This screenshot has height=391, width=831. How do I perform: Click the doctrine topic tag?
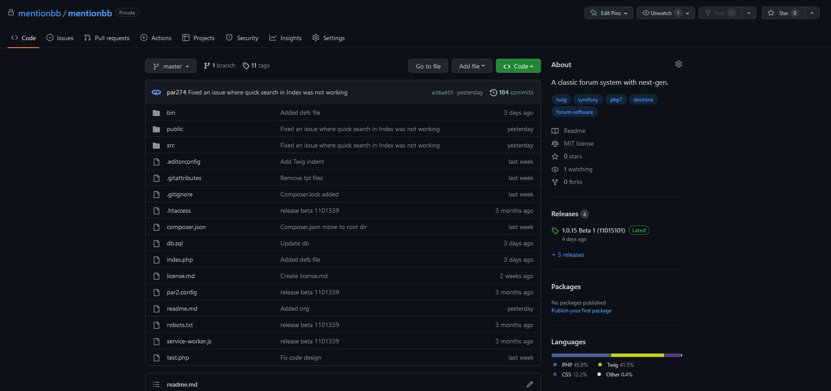pos(643,100)
